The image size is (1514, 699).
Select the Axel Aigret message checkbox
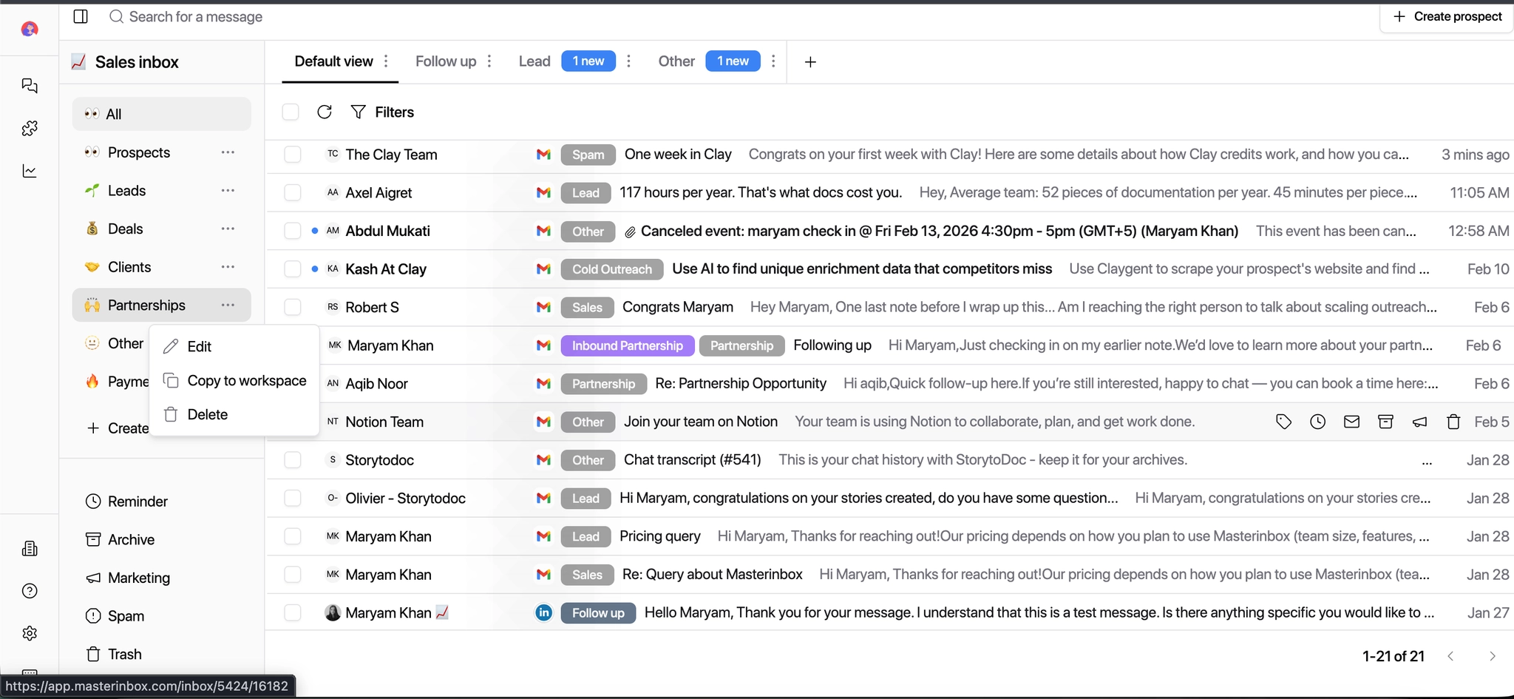coord(293,192)
